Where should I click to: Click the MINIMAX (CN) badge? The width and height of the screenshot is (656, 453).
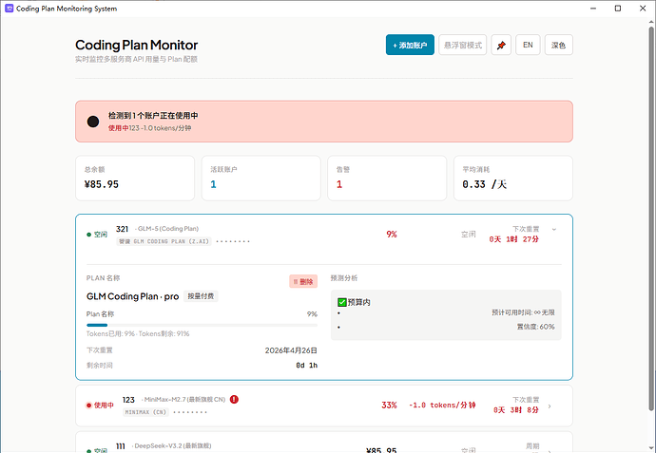coord(145,412)
